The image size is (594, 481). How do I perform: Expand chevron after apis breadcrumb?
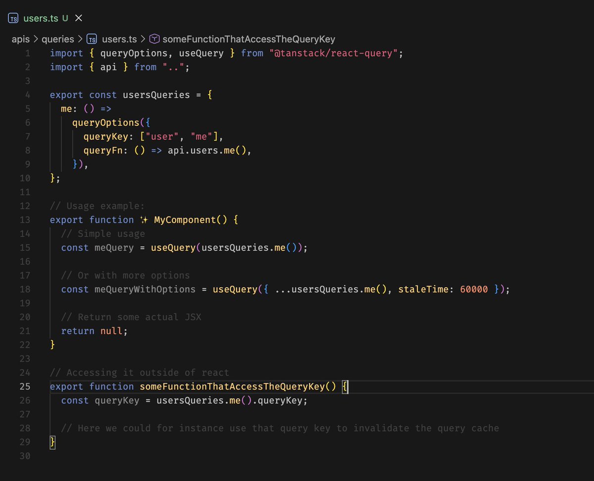tap(36, 39)
